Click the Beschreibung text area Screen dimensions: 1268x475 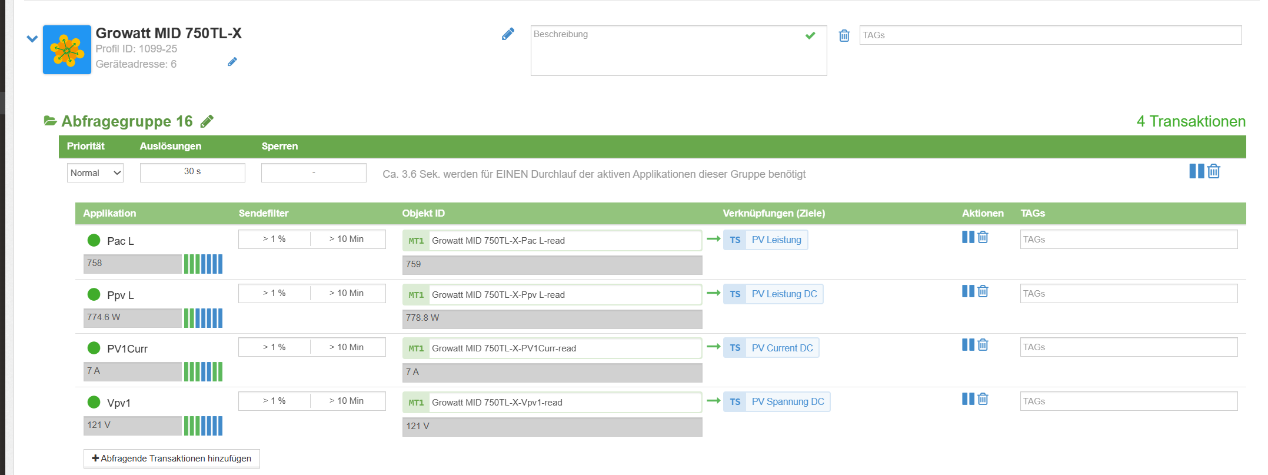[x=678, y=51]
